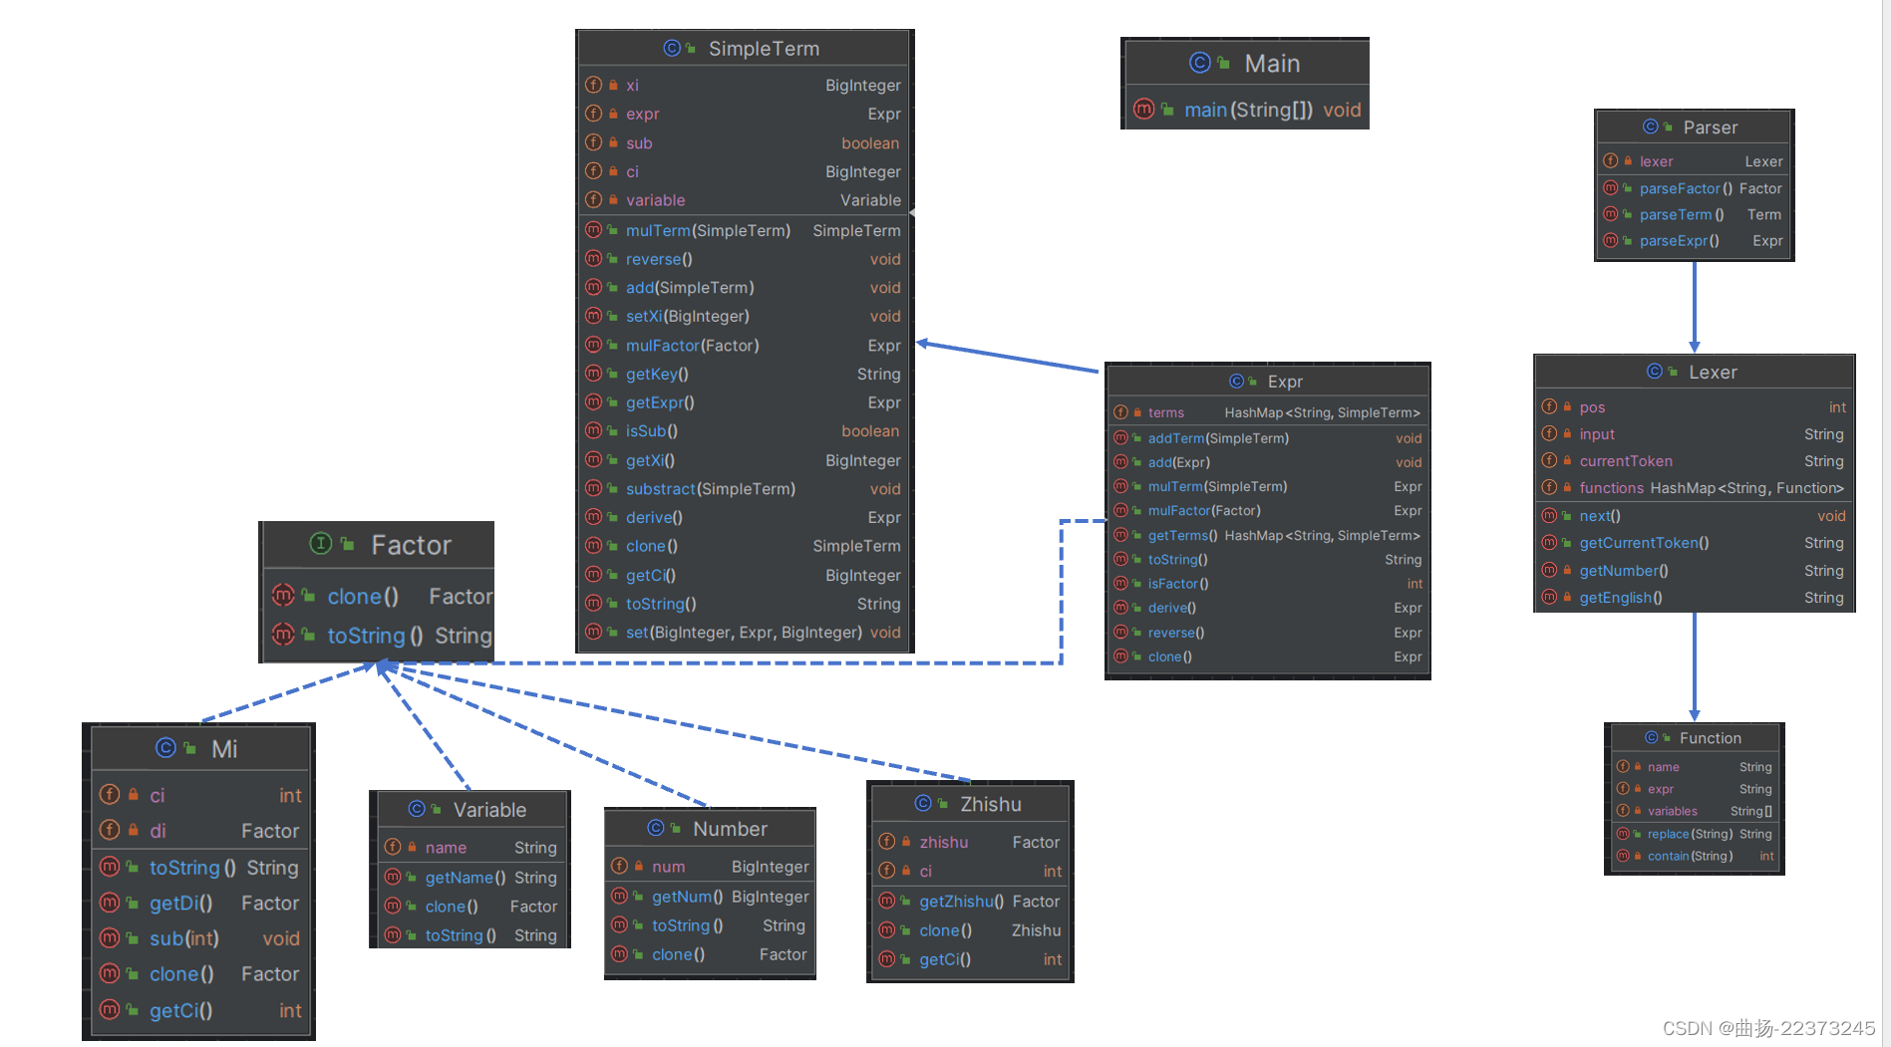Image resolution: width=1891 pixels, height=1047 pixels.
Task: Click the method icon beside Expr derive()
Action: tap(1120, 607)
